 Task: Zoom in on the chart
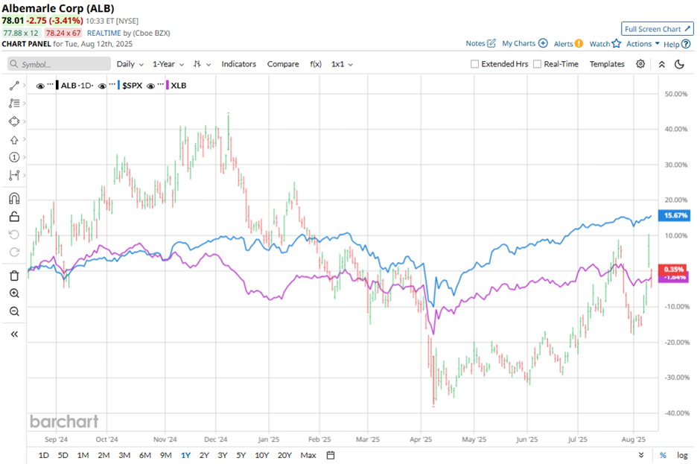point(14,293)
